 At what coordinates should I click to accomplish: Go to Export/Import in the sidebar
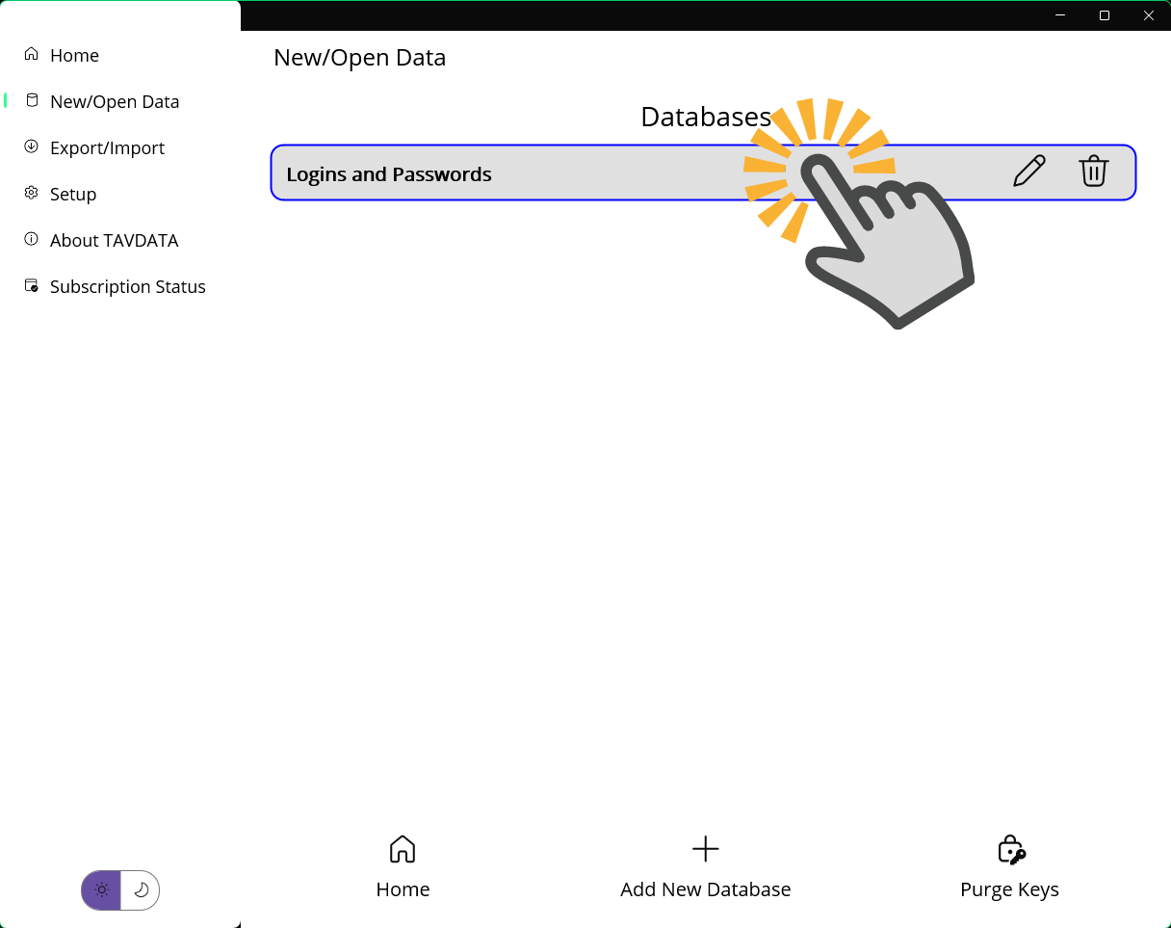(120, 147)
